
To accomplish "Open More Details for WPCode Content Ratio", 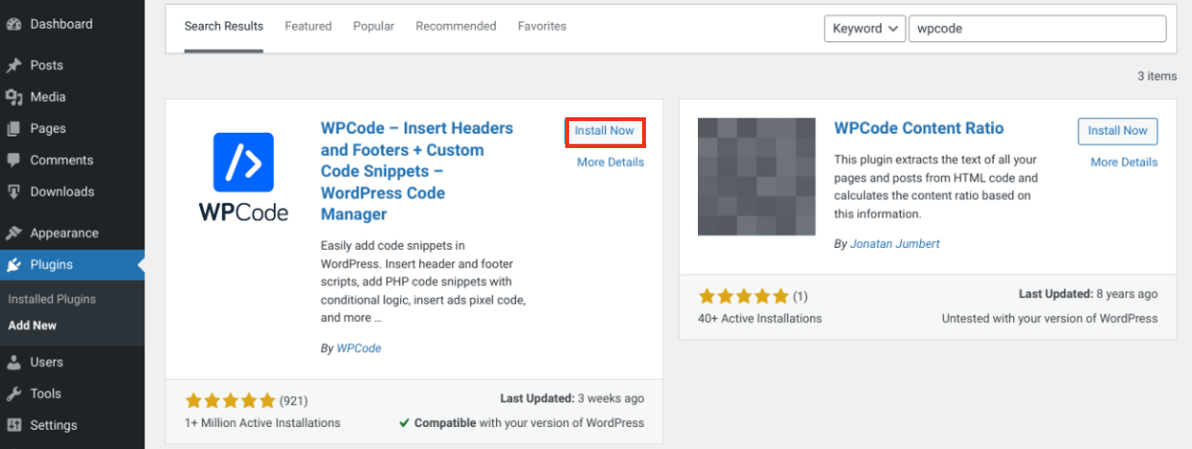I will point(1125,162).
